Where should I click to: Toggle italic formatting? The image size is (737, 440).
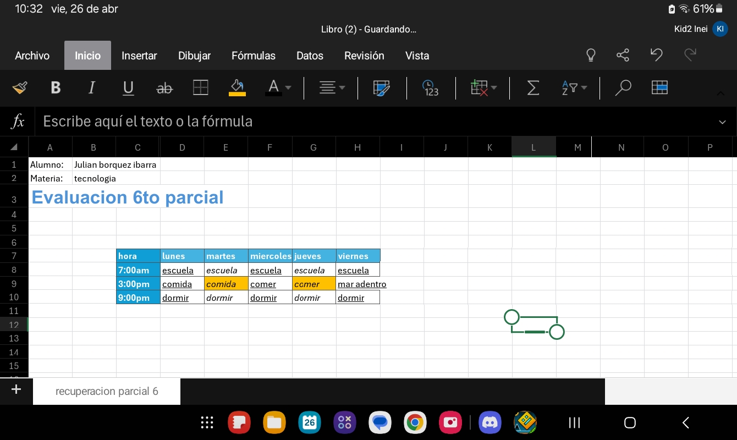tap(92, 88)
